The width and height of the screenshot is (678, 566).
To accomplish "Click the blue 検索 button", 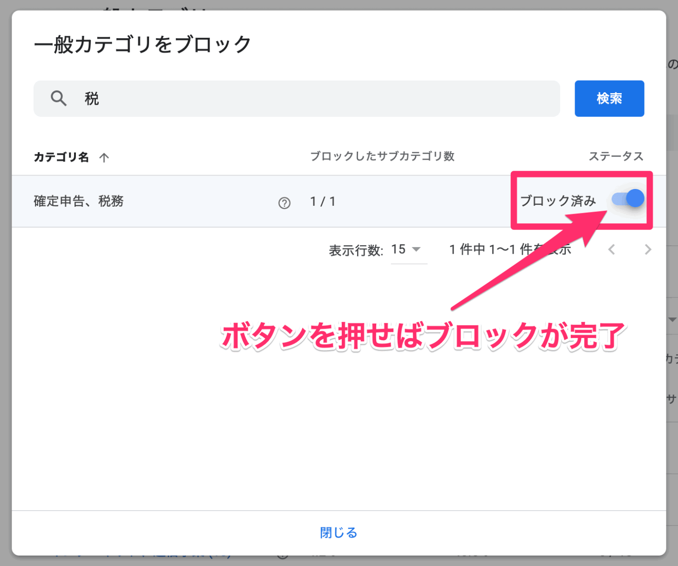I will click(609, 99).
